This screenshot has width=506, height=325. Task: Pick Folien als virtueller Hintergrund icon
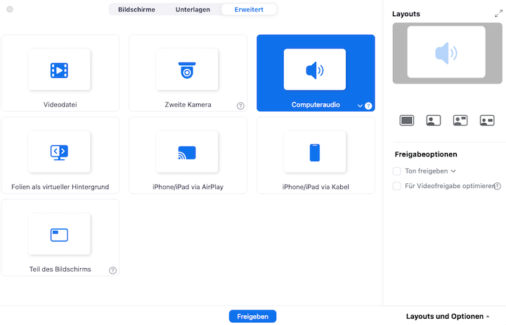[59, 152]
